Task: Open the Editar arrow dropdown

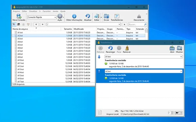Action: coord(101,17)
